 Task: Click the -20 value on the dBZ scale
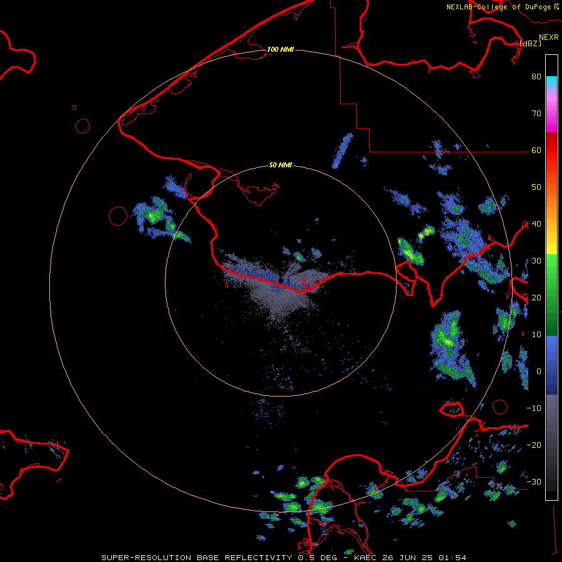(x=534, y=445)
